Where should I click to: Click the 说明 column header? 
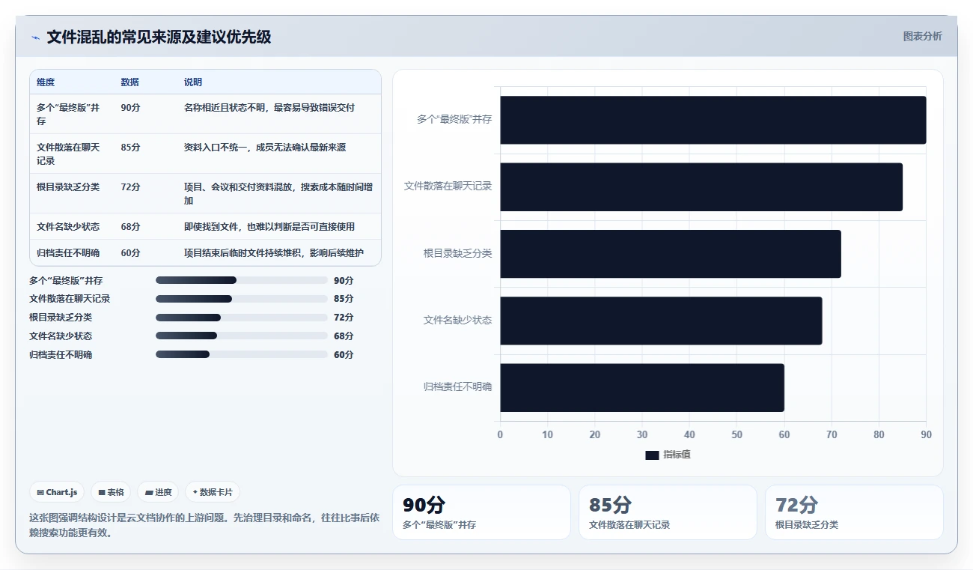coord(193,82)
